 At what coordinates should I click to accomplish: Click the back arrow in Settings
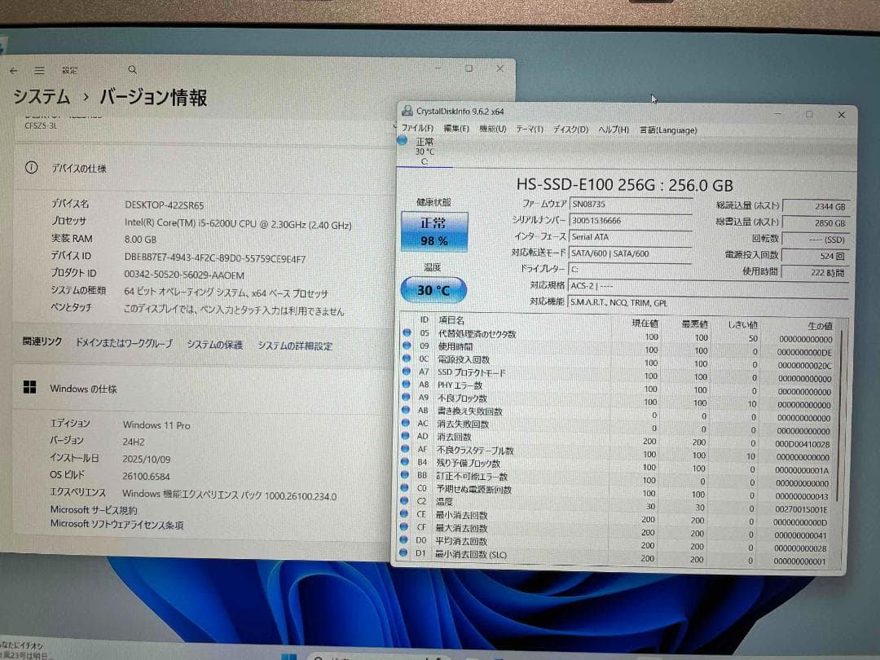pyautogui.click(x=14, y=69)
